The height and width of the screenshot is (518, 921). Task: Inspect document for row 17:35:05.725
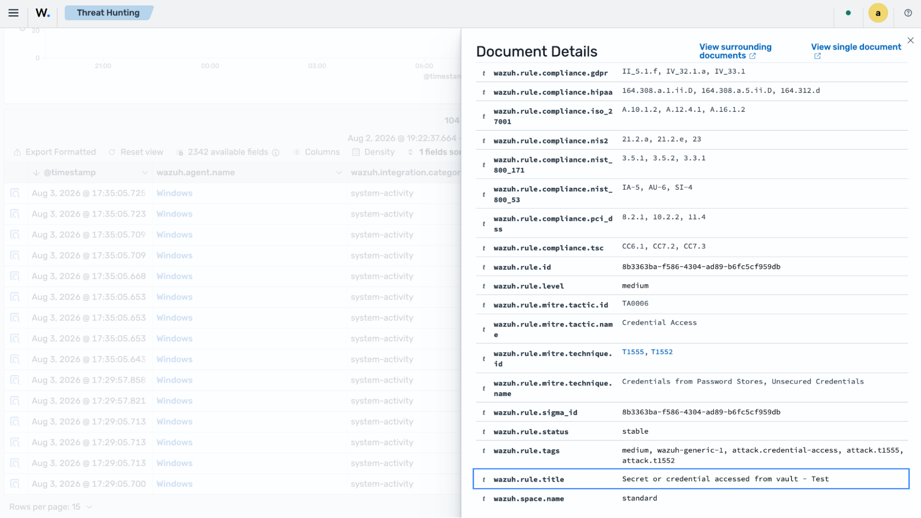pos(15,193)
